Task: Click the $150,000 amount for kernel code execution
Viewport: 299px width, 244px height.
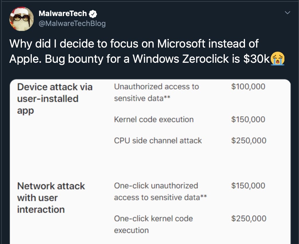Action: pyautogui.click(x=248, y=119)
